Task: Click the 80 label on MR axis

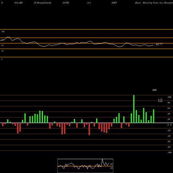Action: click(169, 103)
